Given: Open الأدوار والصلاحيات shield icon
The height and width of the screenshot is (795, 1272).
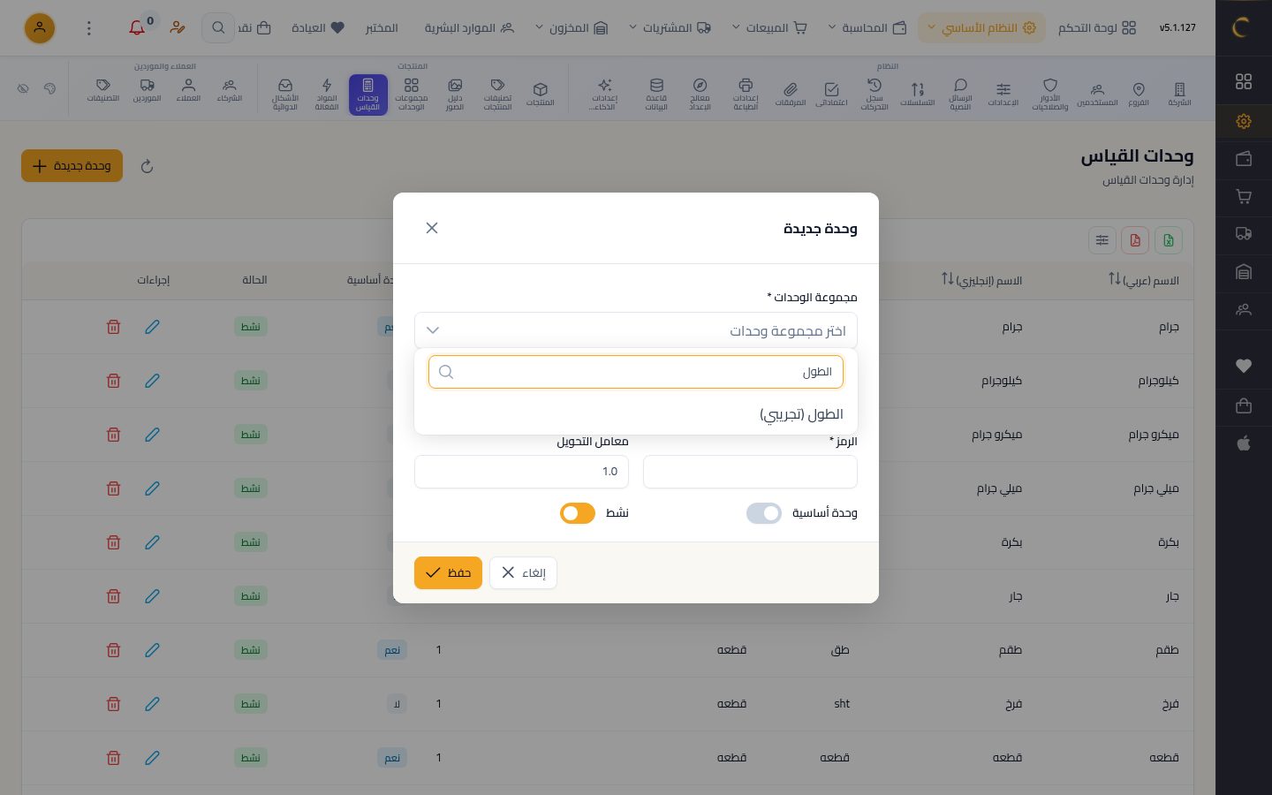Looking at the screenshot, I should (1049, 95).
